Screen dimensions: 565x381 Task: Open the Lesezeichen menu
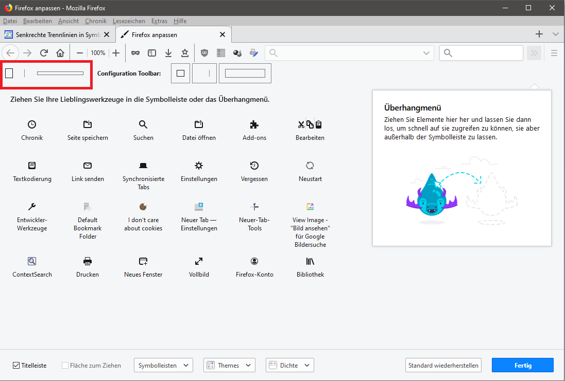point(129,21)
